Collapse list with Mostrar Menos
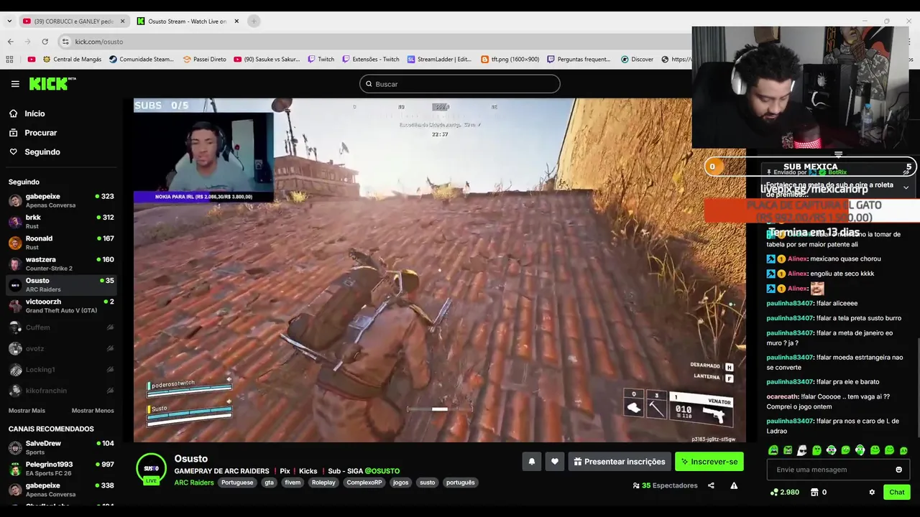The image size is (920, 517). pos(93,411)
